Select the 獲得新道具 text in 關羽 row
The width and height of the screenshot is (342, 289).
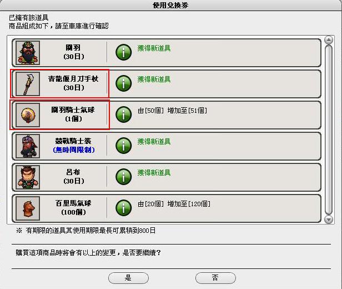(154, 48)
